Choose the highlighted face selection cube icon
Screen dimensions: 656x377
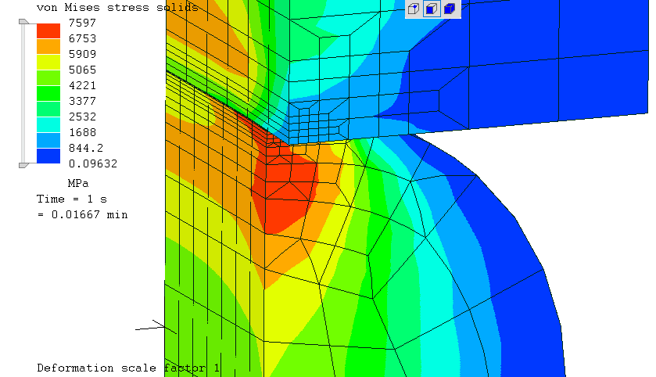(432, 9)
